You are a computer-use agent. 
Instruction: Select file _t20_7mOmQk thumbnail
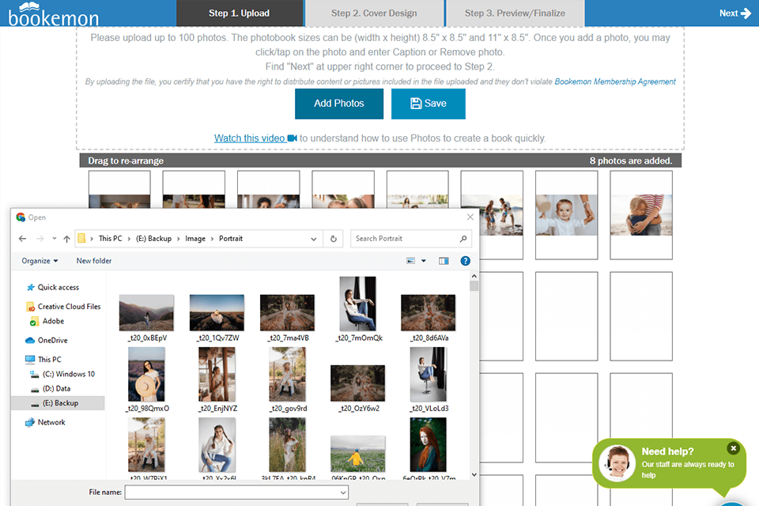click(x=357, y=304)
